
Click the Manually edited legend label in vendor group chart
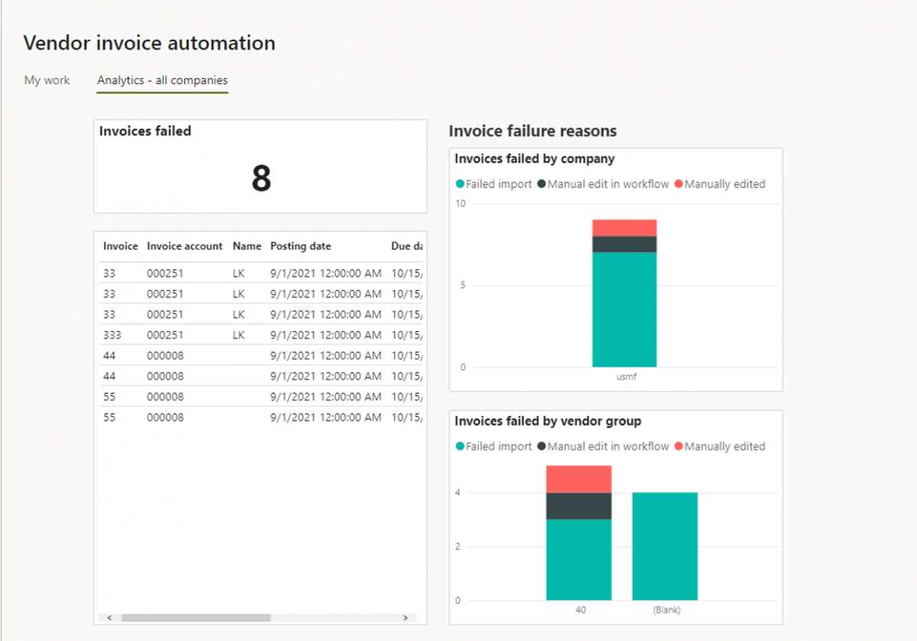click(x=725, y=447)
